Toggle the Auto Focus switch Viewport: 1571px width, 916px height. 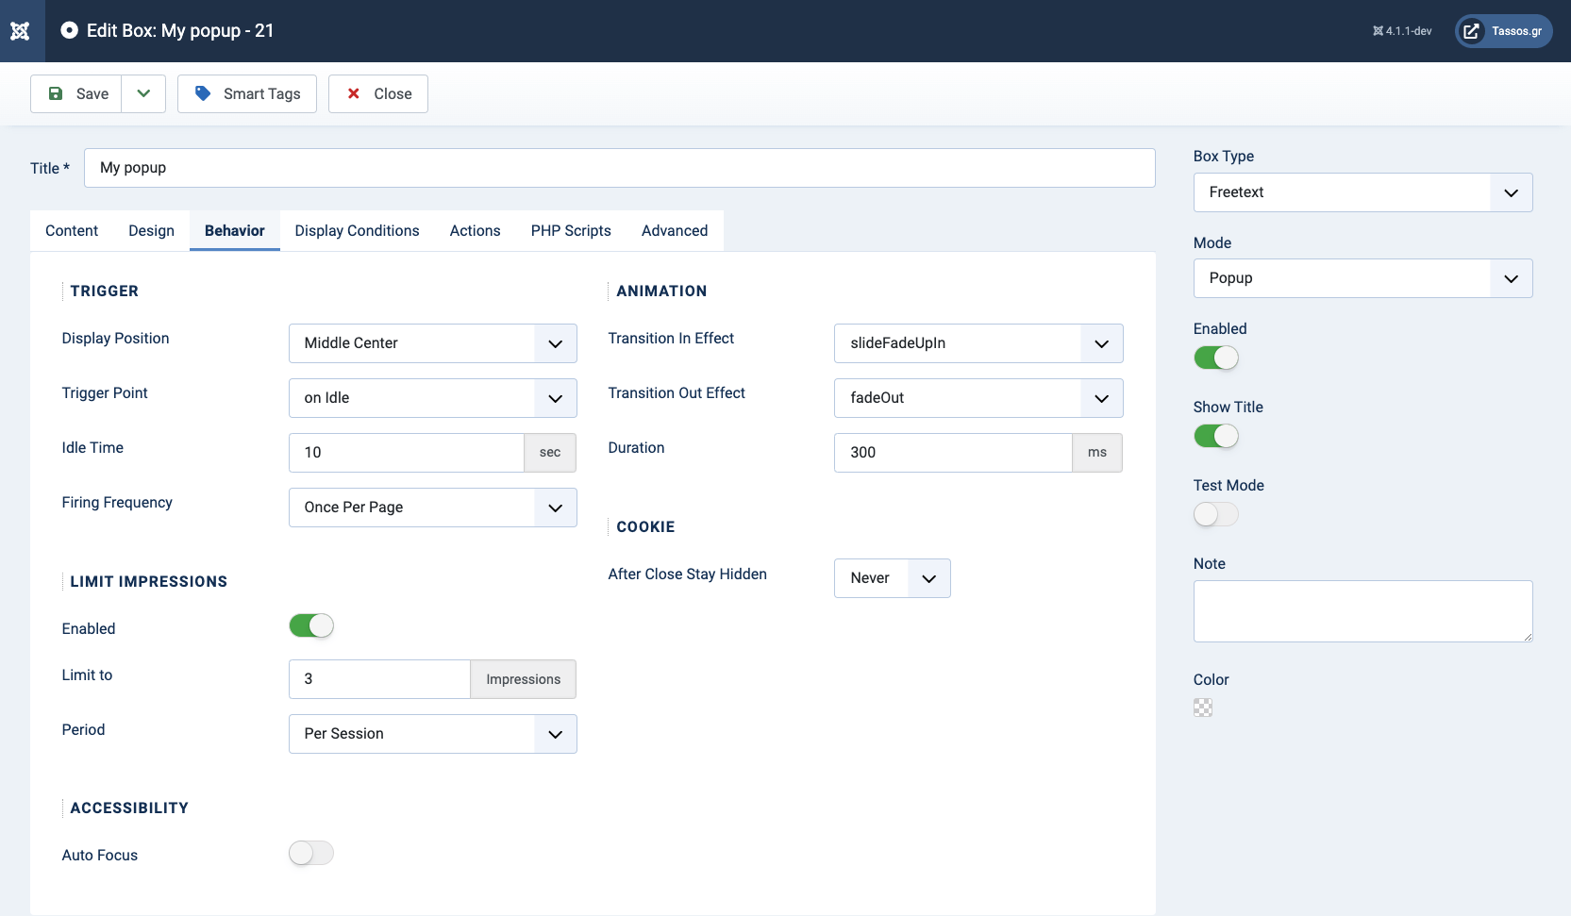point(311,853)
